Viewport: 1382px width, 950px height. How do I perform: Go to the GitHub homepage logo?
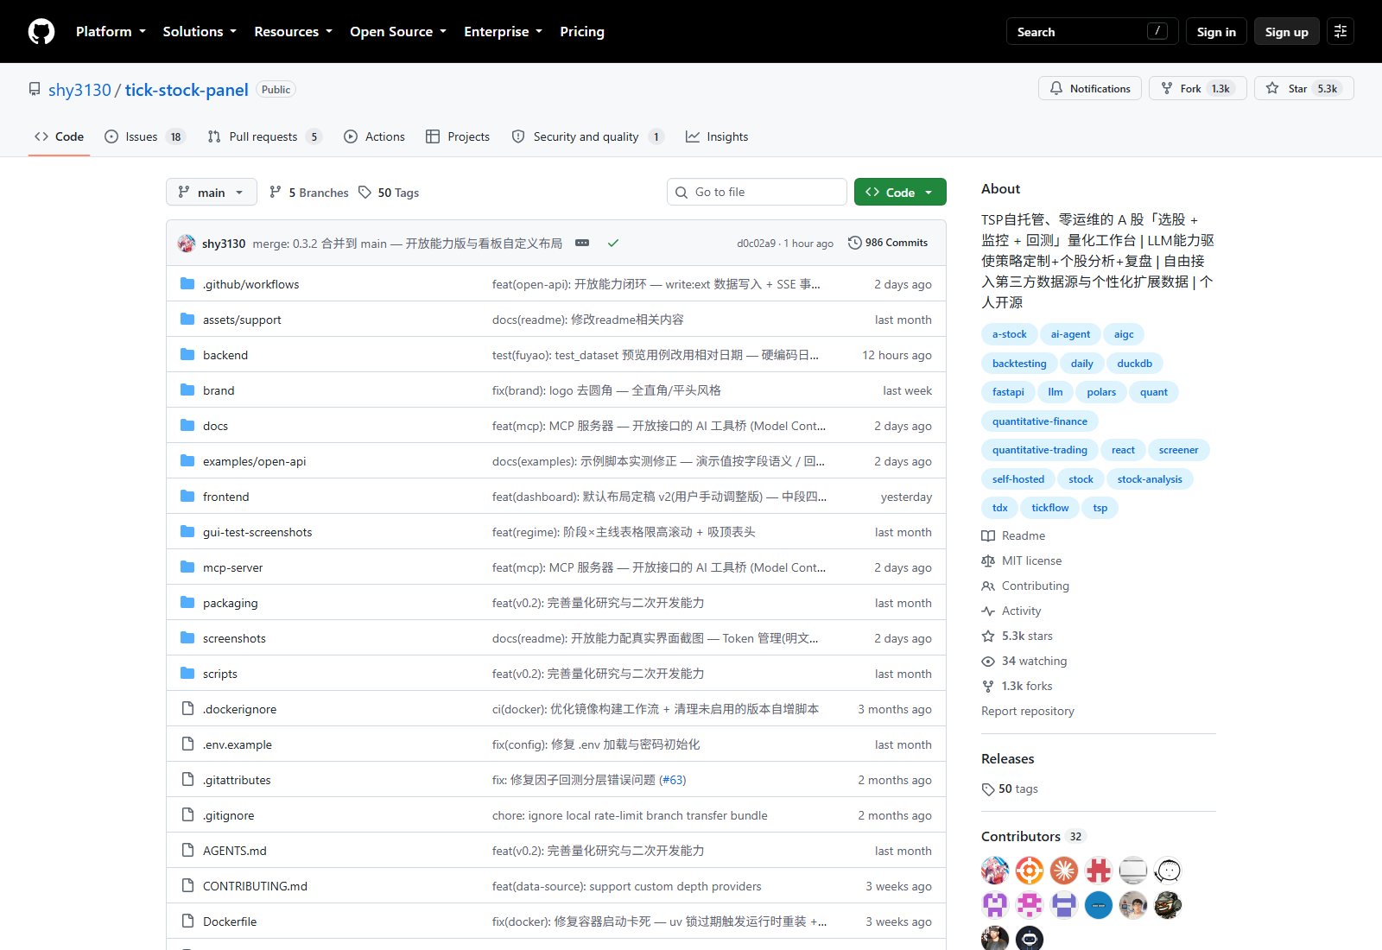coord(41,32)
